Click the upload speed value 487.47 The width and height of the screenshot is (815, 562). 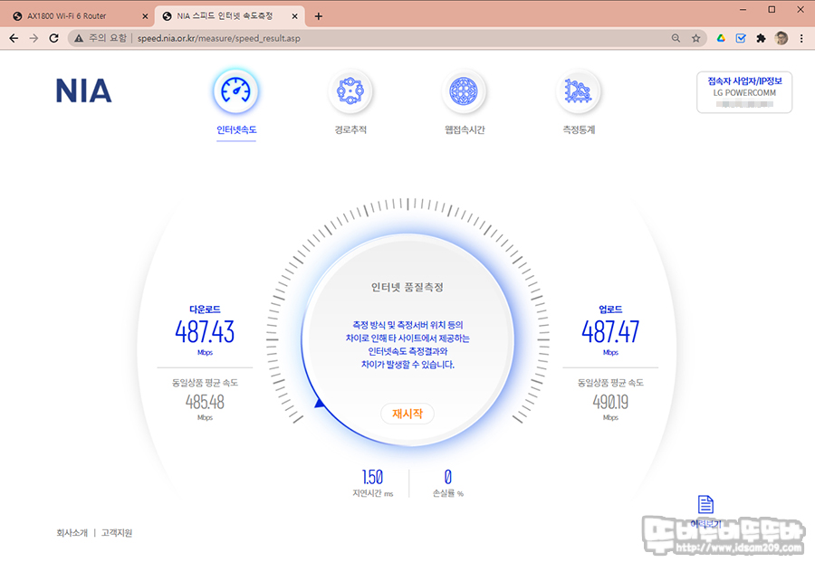point(610,332)
